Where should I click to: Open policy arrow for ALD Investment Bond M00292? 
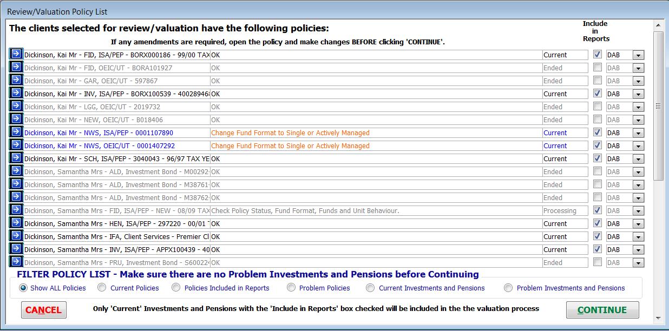16,170
